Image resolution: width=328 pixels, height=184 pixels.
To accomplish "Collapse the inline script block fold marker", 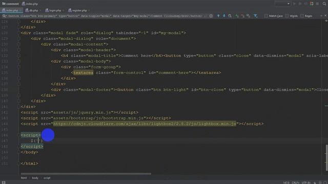I will (x=18, y=135).
